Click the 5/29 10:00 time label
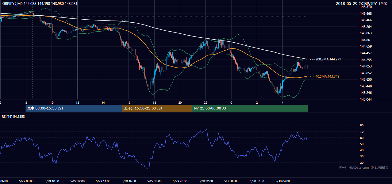The image size is (392, 184). pos(52,181)
